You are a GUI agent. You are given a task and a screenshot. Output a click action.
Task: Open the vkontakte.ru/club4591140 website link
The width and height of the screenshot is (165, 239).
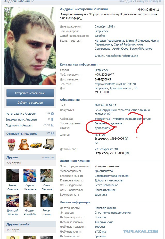[115, 84]
